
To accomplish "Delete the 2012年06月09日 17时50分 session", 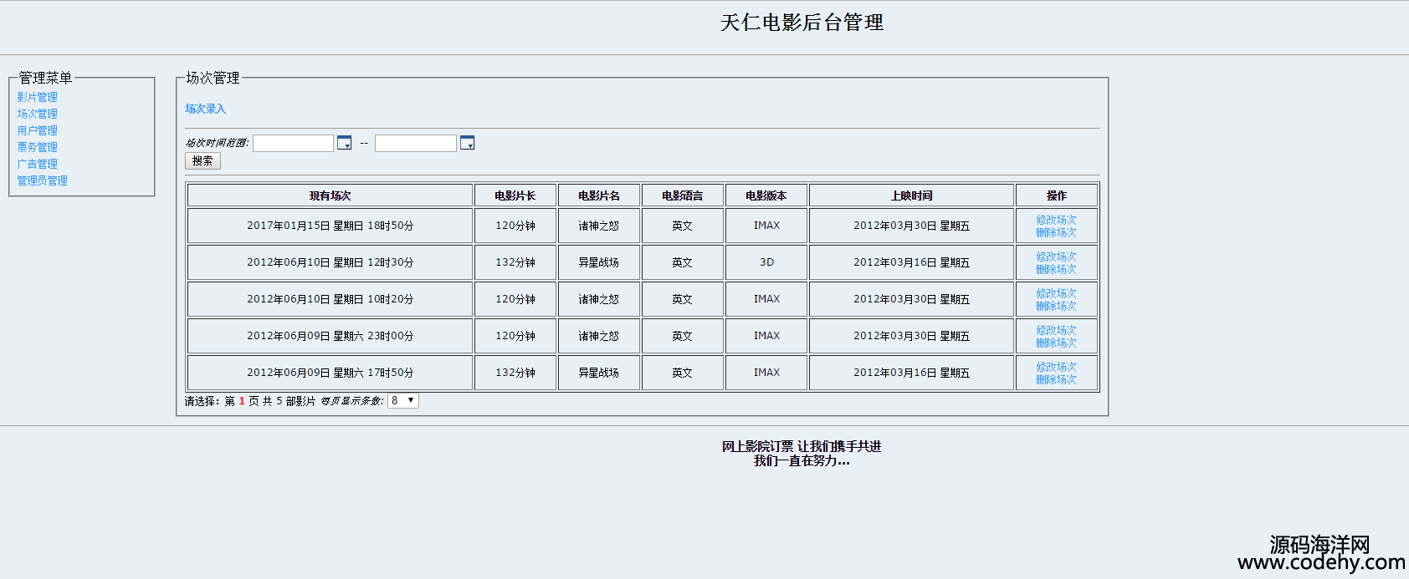I will (x=1056, y=379).
